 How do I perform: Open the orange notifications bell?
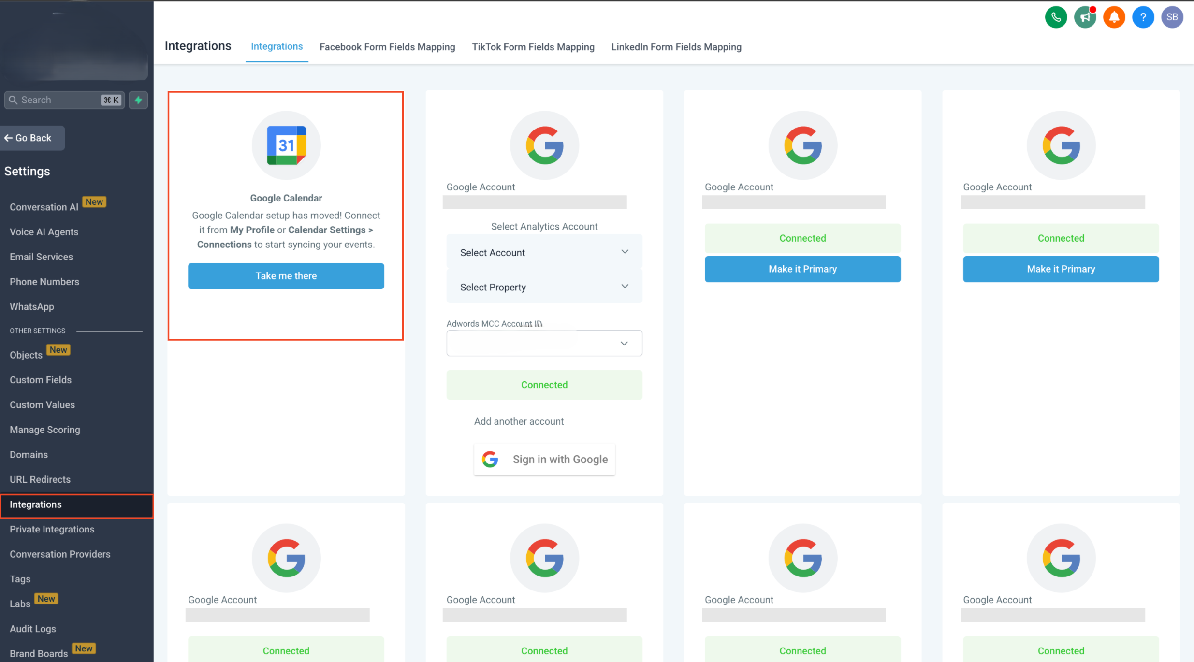(1114, 17)
